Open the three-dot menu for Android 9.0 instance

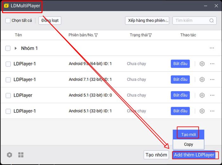coord(212,64)
